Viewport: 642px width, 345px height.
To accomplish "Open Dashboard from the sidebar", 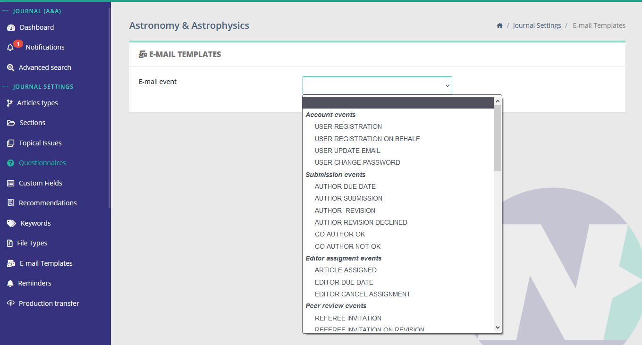I will [x=37, y=27].
